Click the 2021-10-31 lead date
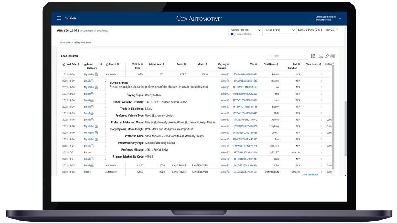 click(68, 153)
